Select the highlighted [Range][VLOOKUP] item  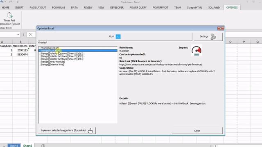[x=78, y=51]
